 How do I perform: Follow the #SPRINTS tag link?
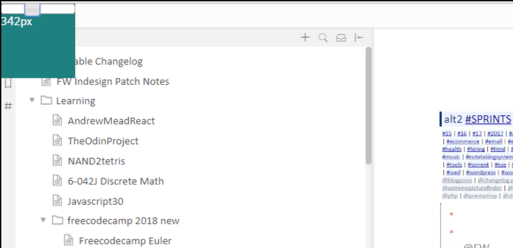[488, 119]
